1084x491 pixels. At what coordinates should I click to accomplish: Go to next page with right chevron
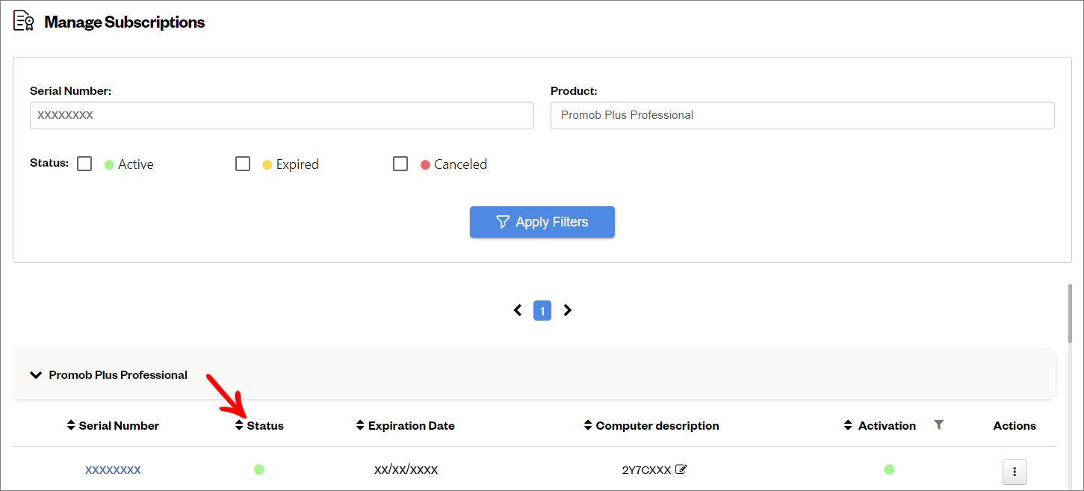(567, 310)
